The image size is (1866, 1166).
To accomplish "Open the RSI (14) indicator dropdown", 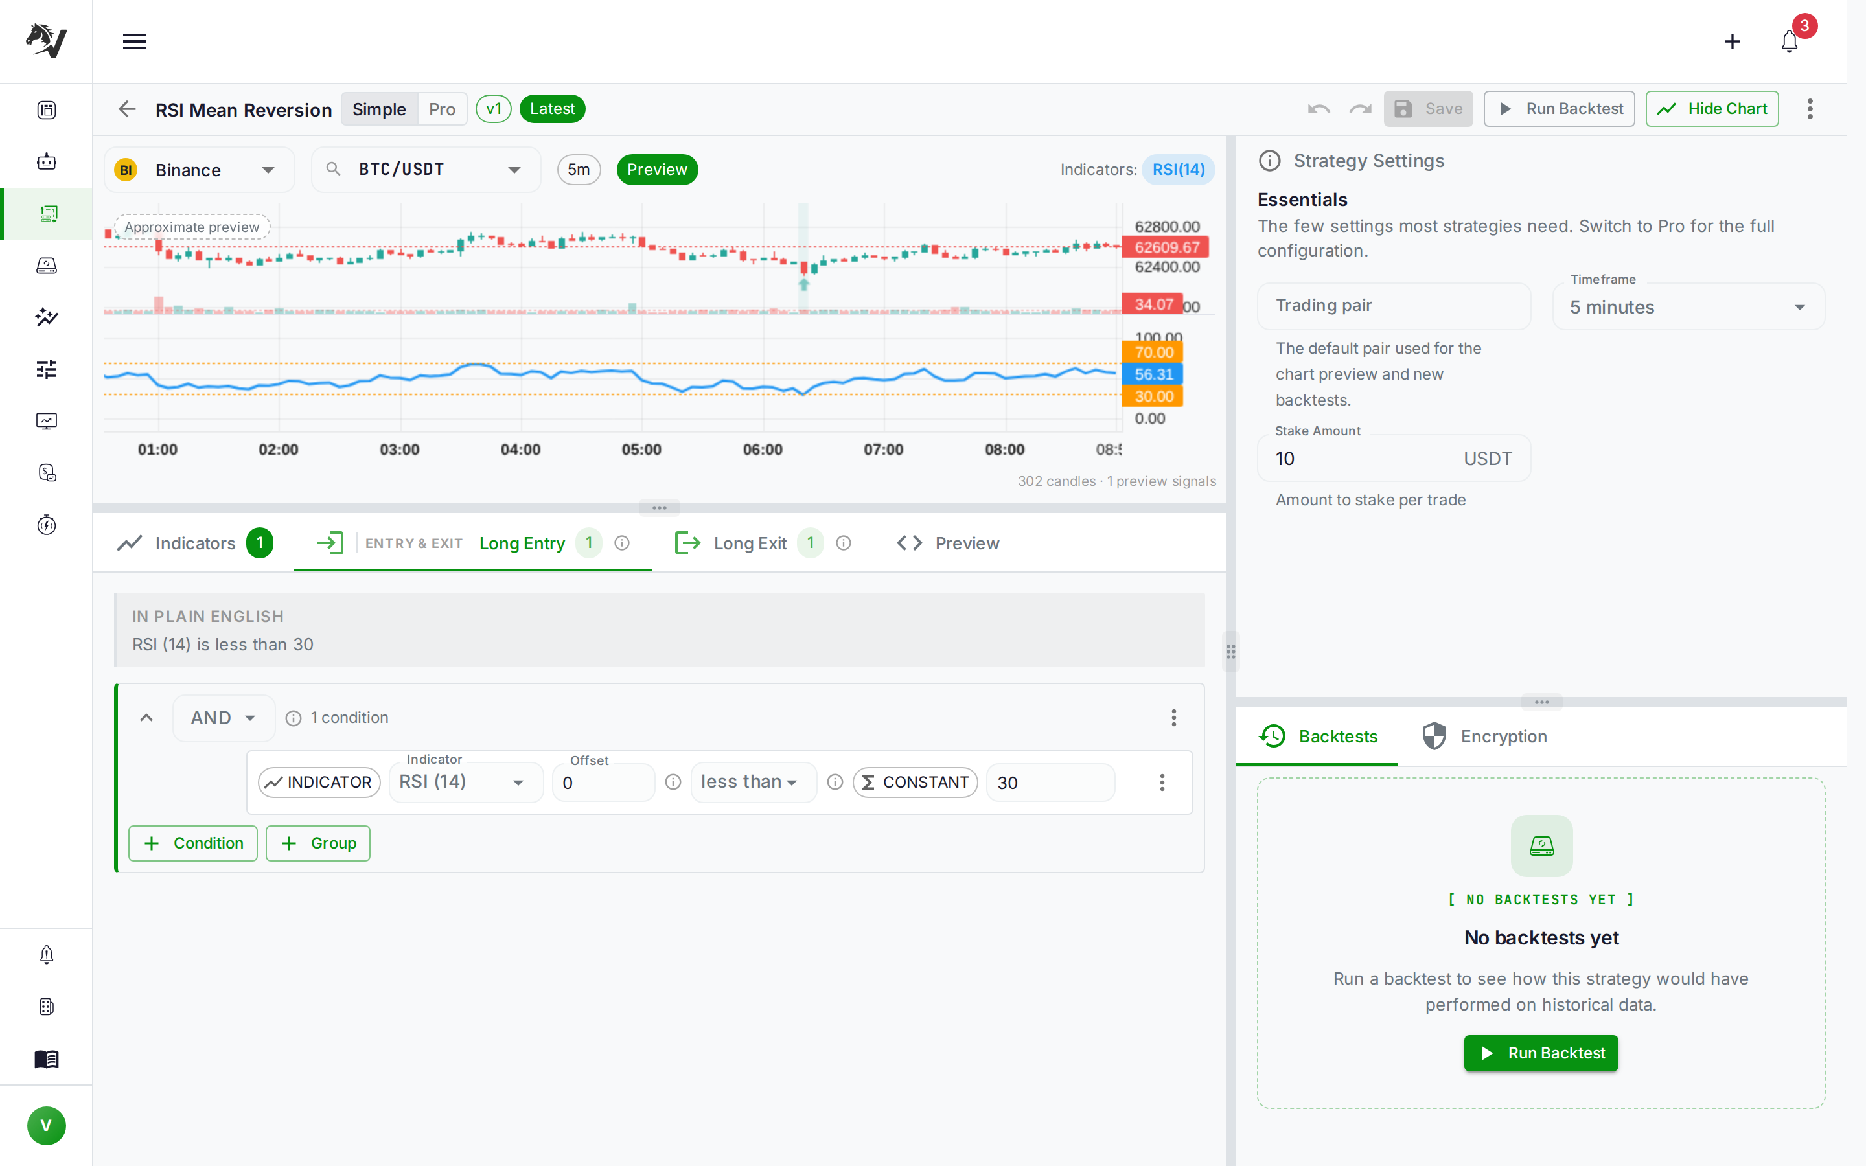I will (x=466, y=782).
